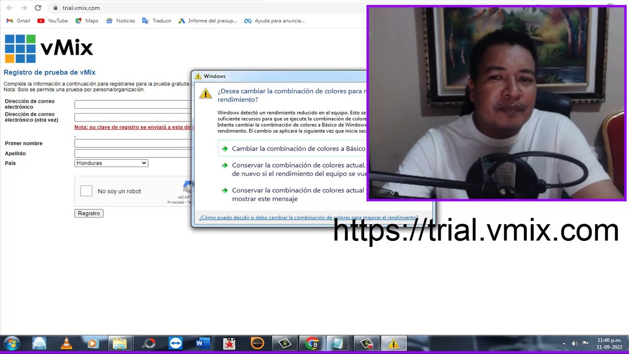Choose keep current colors and ask again
The image size is (629, 354).
click(x=293, y=169)
